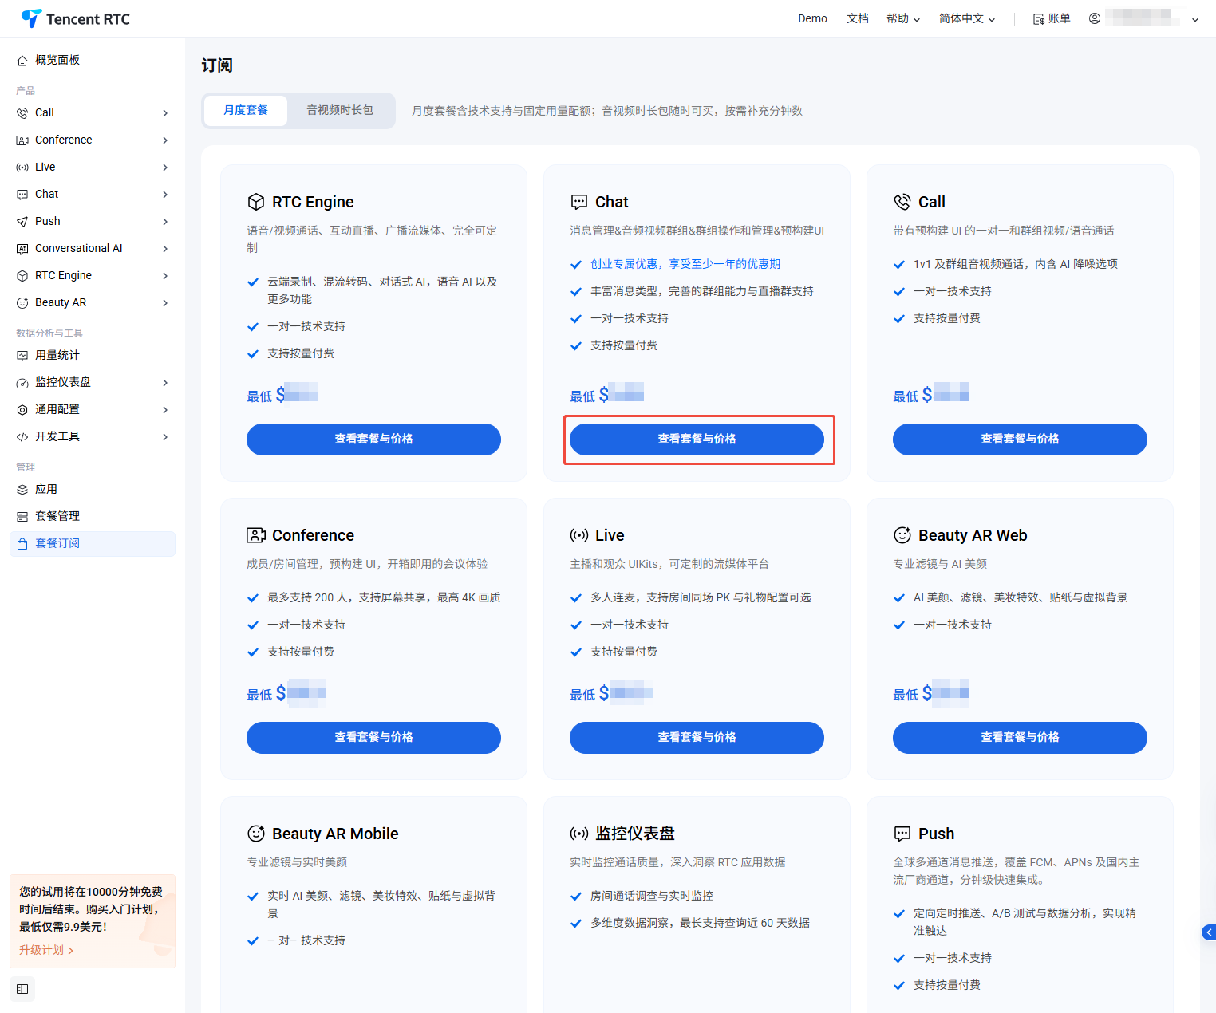This screenshot has width=1216, height=1013.
Task: Collapse the sidebar with the bottom panel icon
Action: pos(22,989)
